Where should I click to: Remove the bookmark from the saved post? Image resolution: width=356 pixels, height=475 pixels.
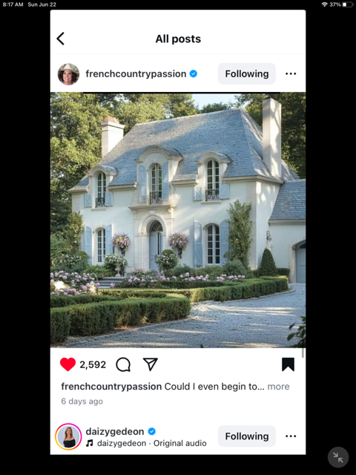288,364
